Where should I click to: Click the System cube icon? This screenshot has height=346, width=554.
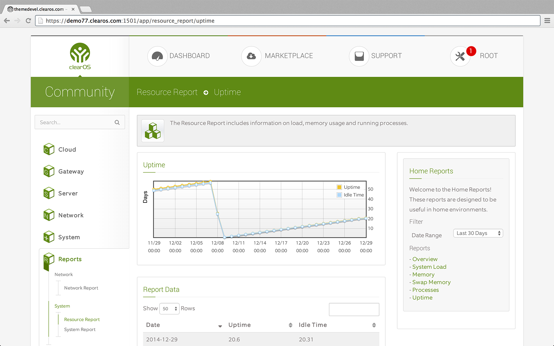point(49,237)
